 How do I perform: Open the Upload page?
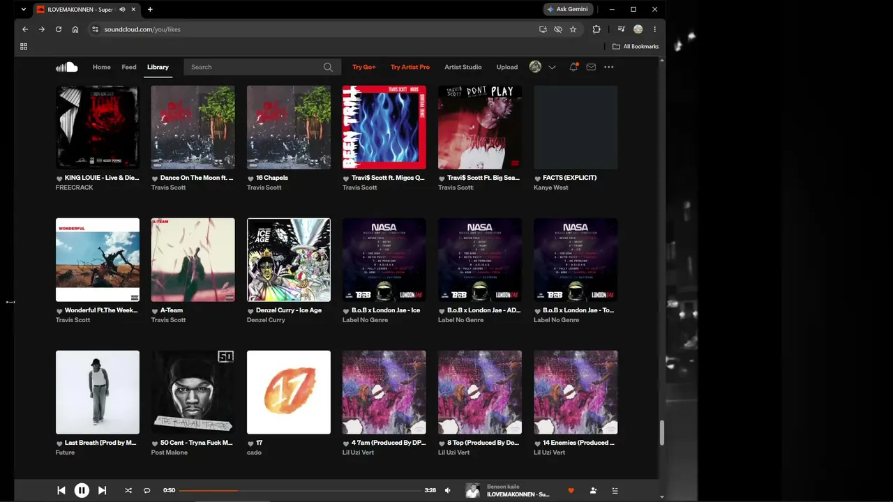(x=507, y=67)
